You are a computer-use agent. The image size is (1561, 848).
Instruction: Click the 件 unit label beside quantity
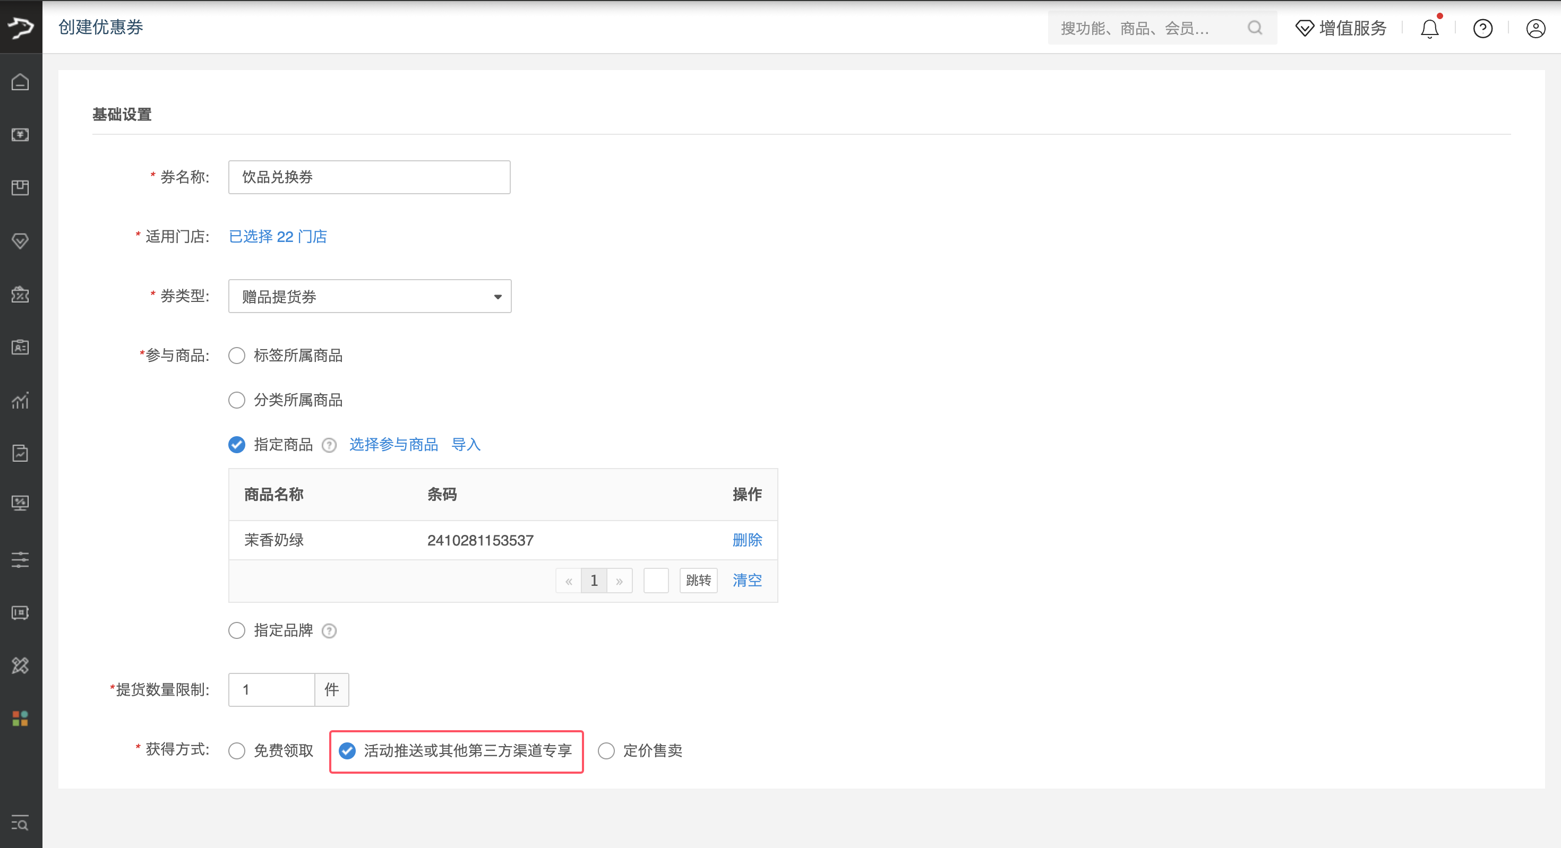[332, 690]
